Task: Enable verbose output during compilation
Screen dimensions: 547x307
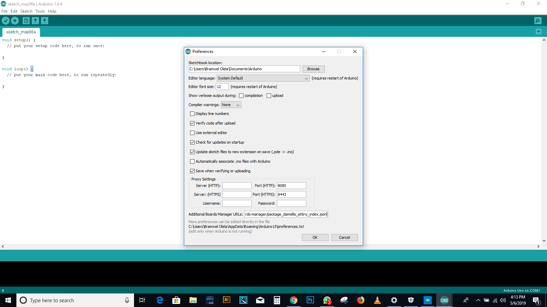Action: (x=241, y=96)
